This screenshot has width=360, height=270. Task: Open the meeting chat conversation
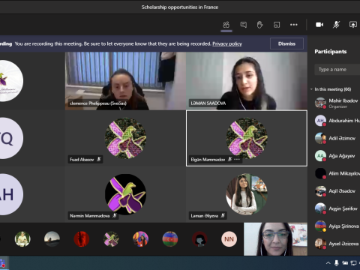(243, 25)
